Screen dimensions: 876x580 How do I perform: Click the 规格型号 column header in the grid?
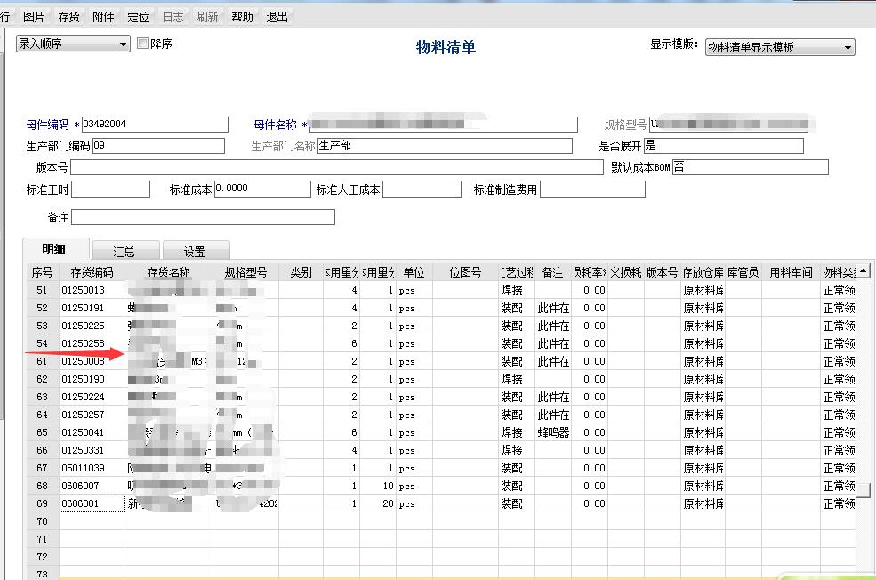point(245,272)
